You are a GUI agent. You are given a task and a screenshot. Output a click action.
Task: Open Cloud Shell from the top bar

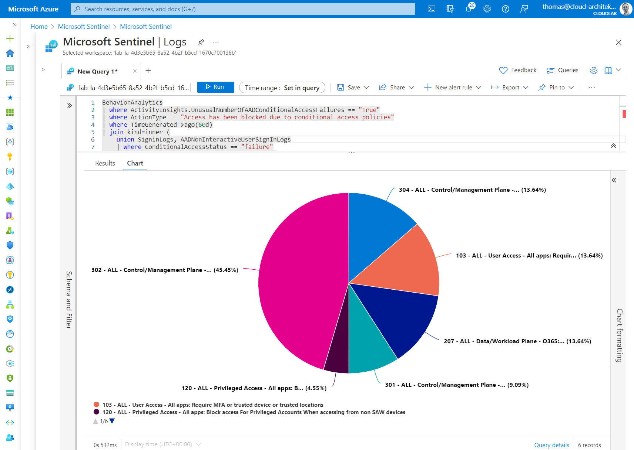pyautogui.click(x=431, y=8)
